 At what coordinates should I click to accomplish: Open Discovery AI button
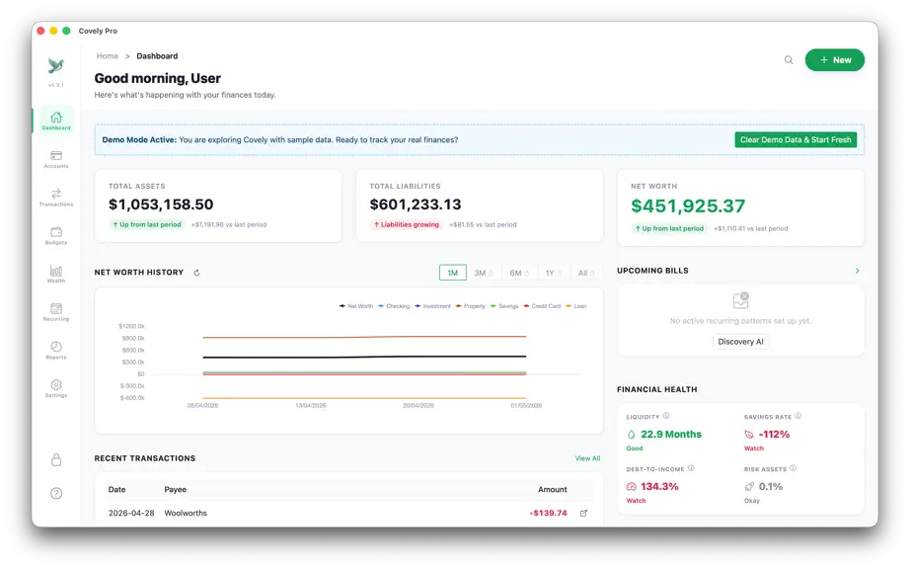740,342
